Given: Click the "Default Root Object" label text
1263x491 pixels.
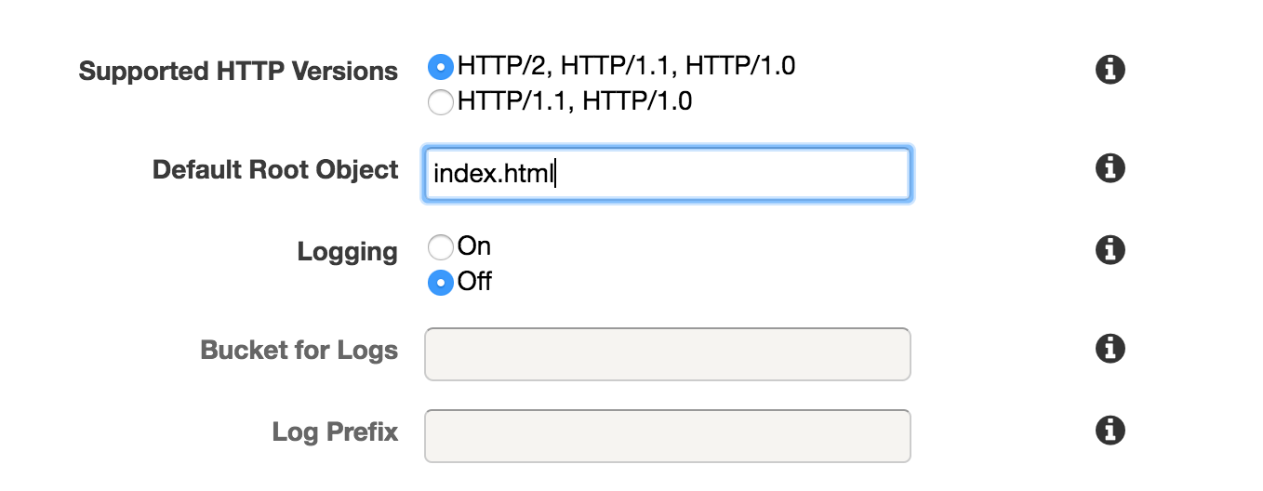Looking at the screenshot, I should coord(275,170).
